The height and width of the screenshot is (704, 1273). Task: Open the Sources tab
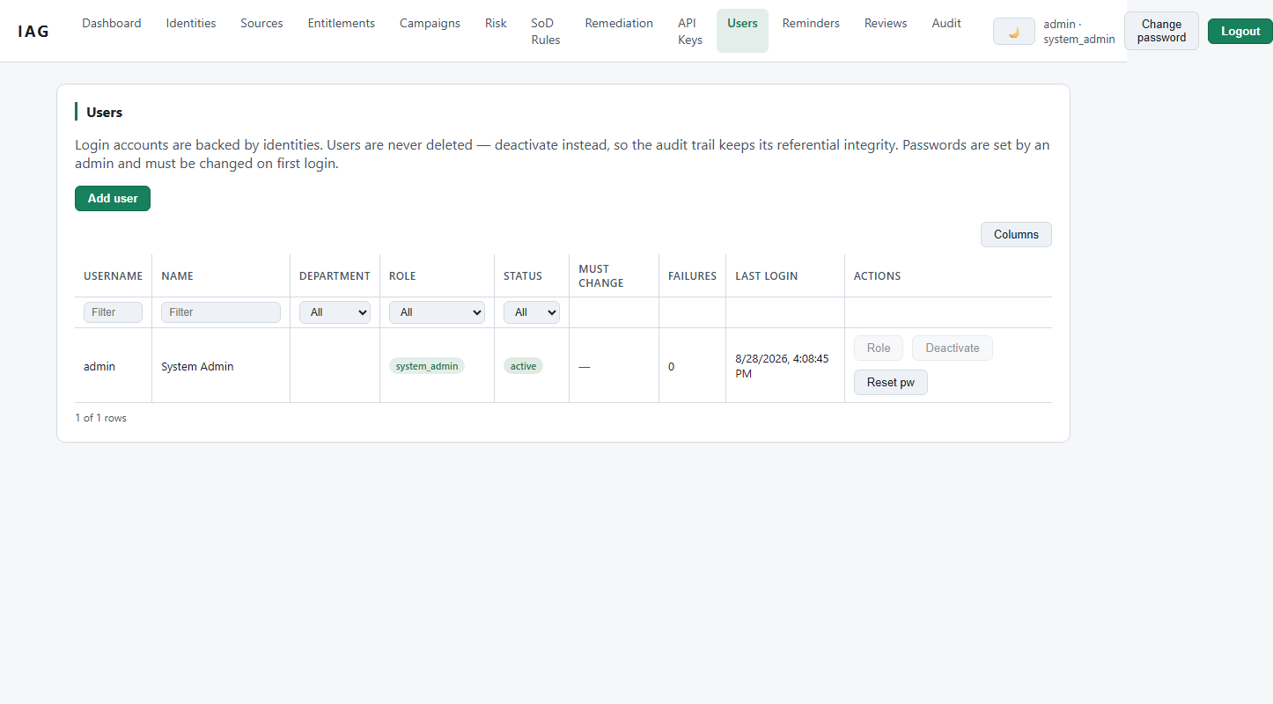tap(261, 23)
